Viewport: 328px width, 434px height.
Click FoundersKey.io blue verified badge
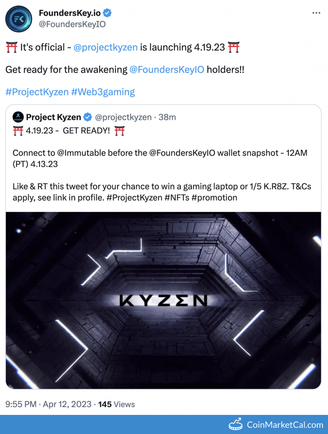click(x=108, y=13)
